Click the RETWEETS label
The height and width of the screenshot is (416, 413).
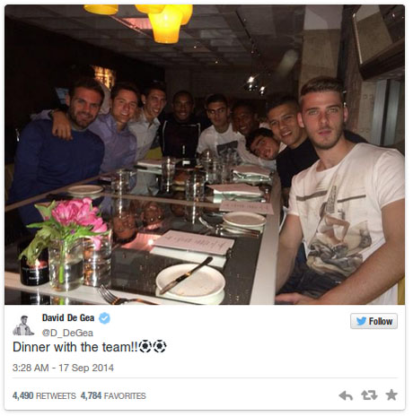point(56,396)
